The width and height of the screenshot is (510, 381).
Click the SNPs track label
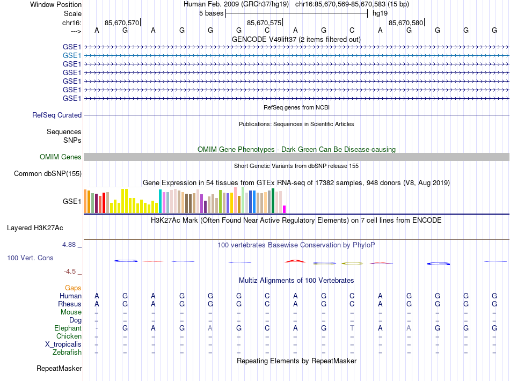(72, 141)
